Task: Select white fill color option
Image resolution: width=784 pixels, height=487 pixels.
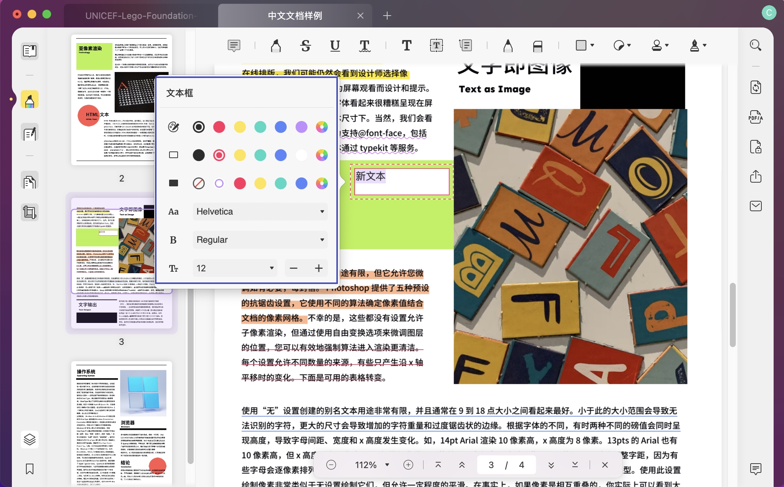Action: pos(219,183)
